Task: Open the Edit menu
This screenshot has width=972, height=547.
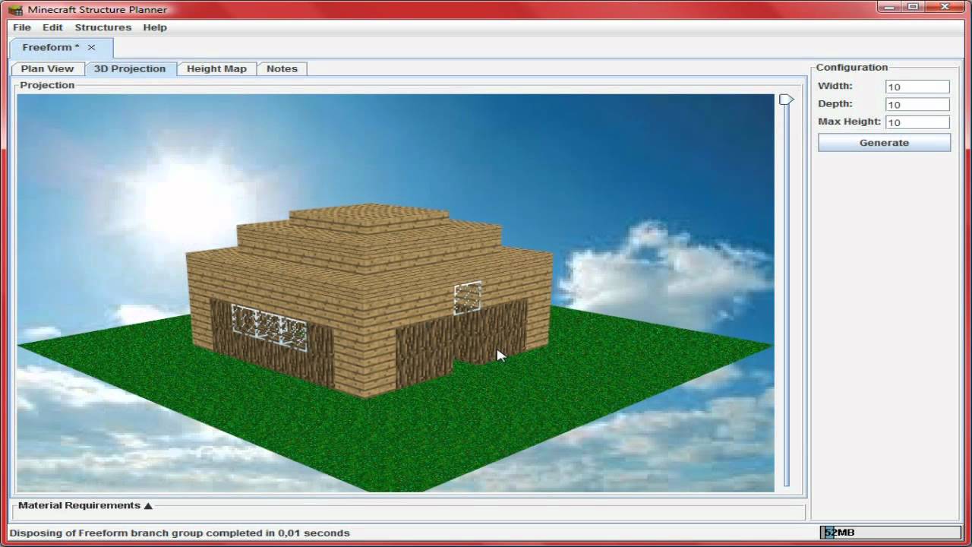Action: point(52,27)
